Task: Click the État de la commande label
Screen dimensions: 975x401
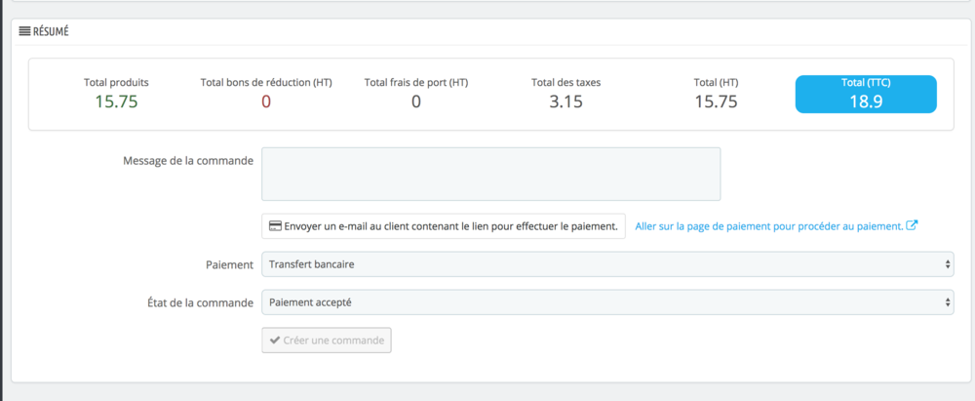Action: [193, 302]
